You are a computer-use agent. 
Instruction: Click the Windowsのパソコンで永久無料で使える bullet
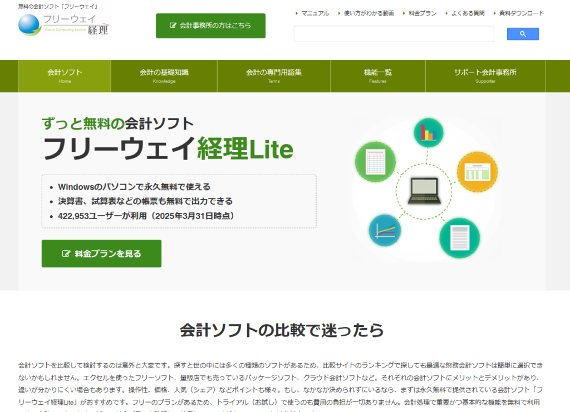click(134, 187)
